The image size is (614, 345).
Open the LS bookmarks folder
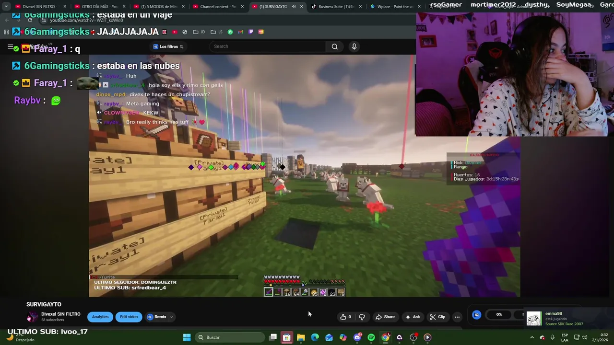[x=216, y=32]
